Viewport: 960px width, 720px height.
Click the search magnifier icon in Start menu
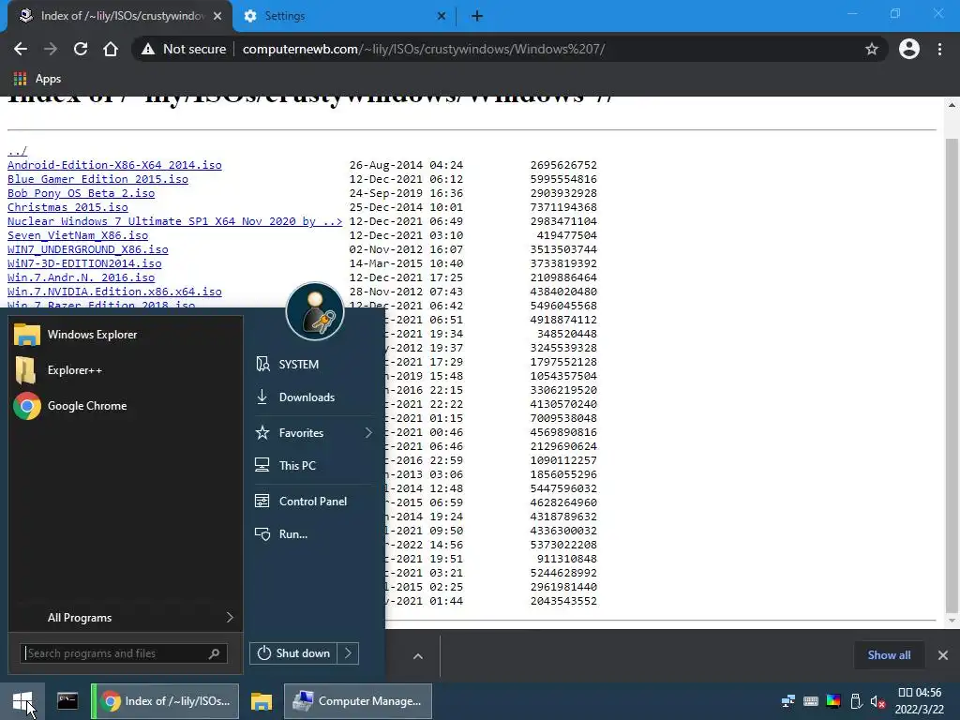pyautogui.click(x=214, y=653)
